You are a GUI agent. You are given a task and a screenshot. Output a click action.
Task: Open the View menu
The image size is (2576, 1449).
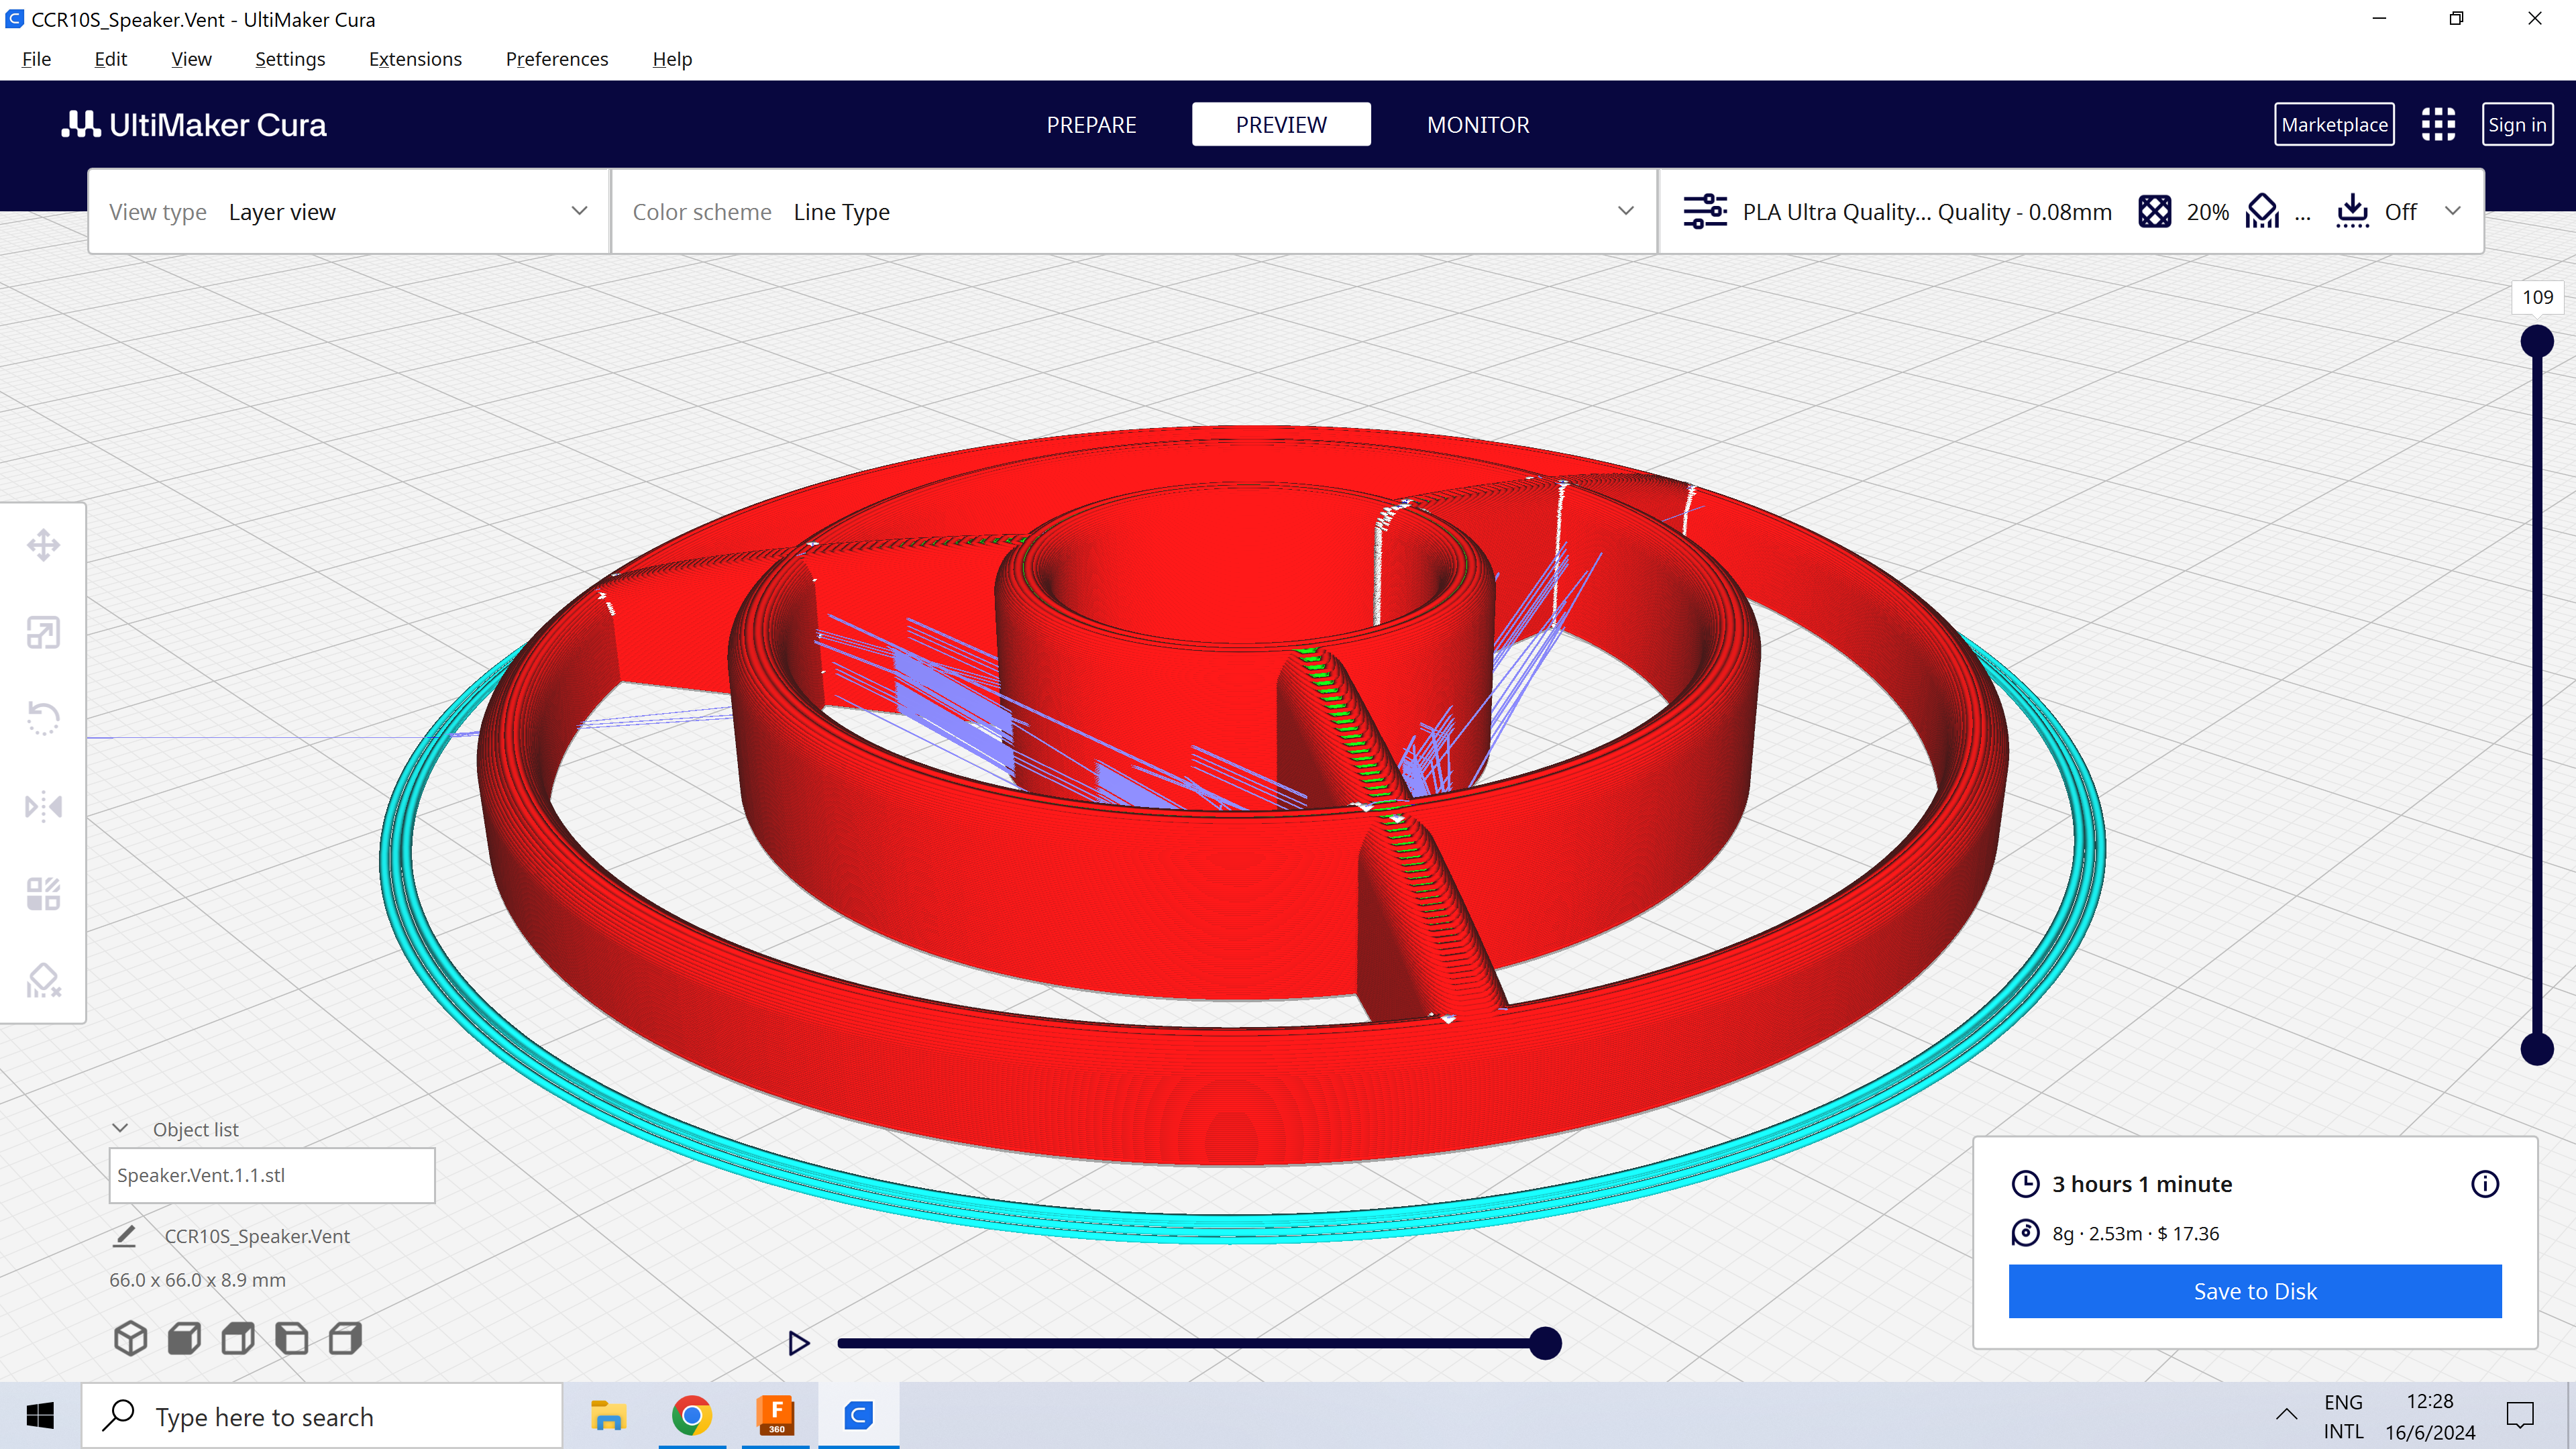point(191,59)
